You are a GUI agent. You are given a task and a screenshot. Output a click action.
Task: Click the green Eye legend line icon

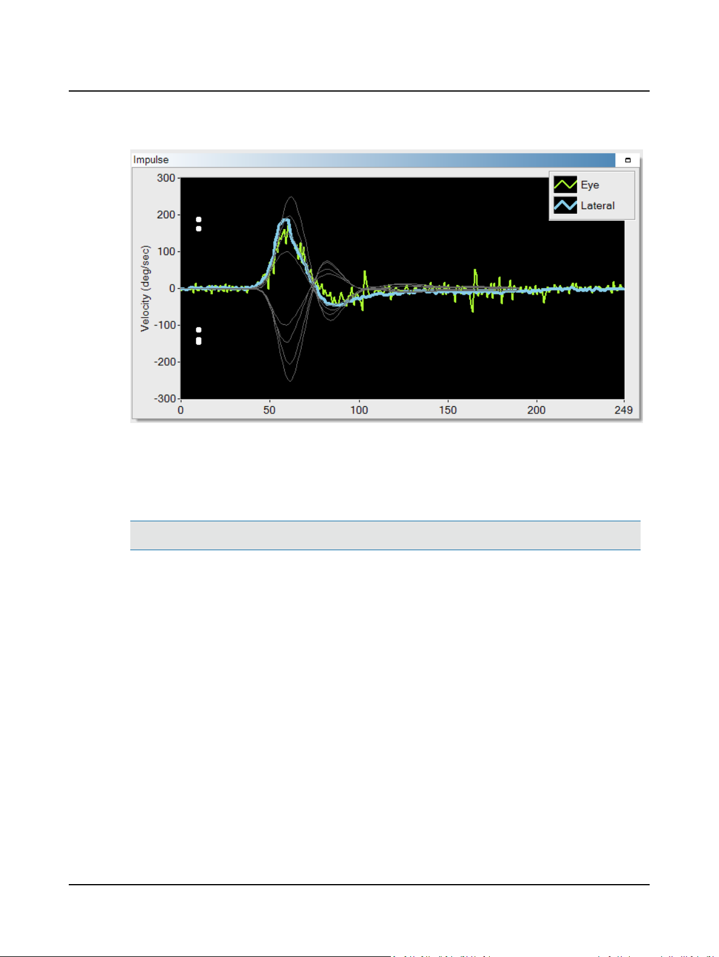[x=565, y=184]
